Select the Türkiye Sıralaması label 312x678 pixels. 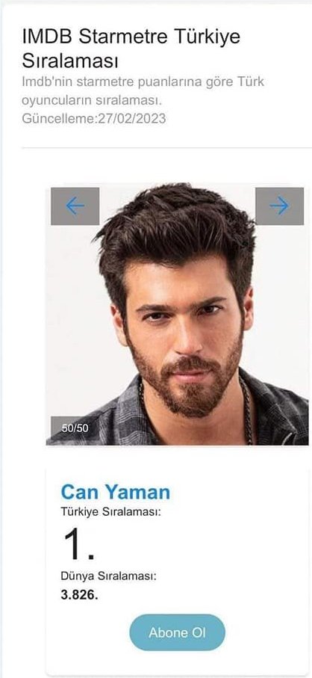[x=111, y=513]
